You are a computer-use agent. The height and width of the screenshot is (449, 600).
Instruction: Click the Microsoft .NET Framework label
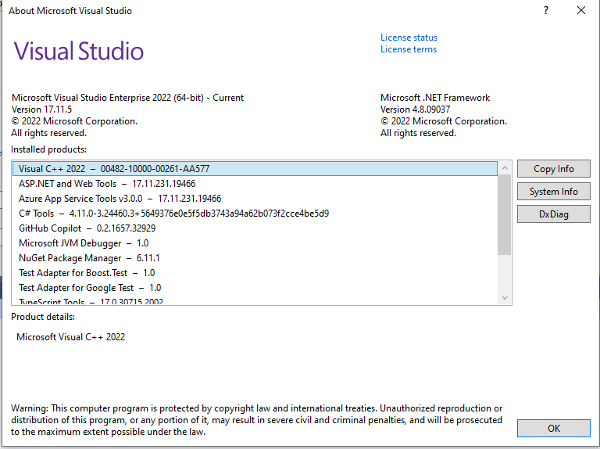click(x=435, y=98)
